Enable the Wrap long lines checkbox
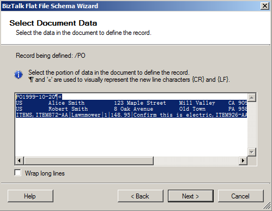This screenshot has width=272, height=211. 17,173
